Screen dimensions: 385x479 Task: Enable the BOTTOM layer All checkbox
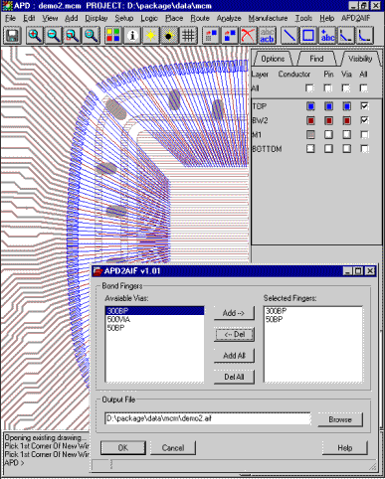pos(364,149)
